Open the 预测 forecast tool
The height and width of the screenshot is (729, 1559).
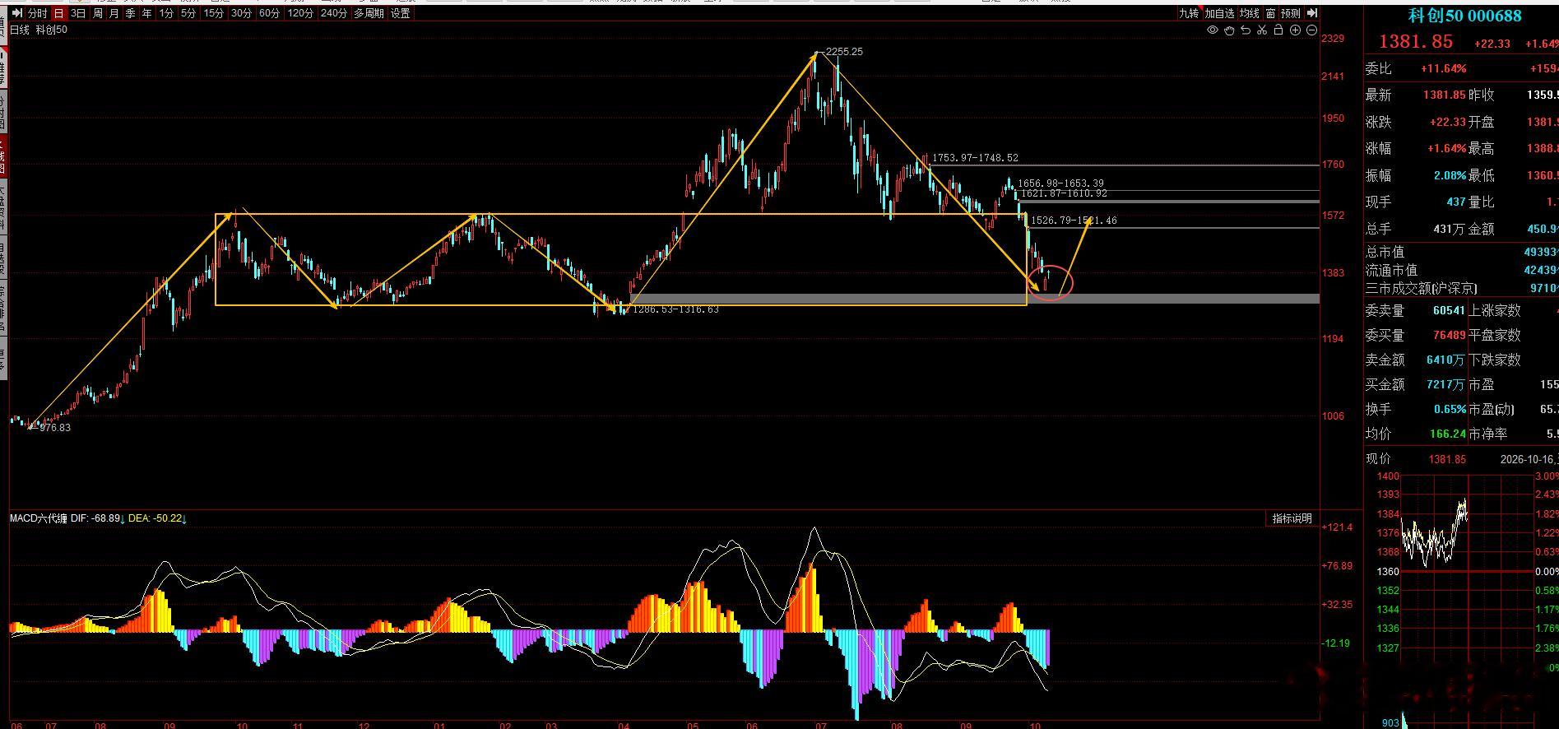point(1291,13)
